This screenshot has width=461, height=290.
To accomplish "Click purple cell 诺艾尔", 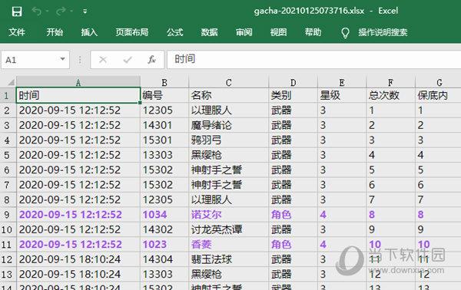I will pyautogui.click(x=228, y=215).
